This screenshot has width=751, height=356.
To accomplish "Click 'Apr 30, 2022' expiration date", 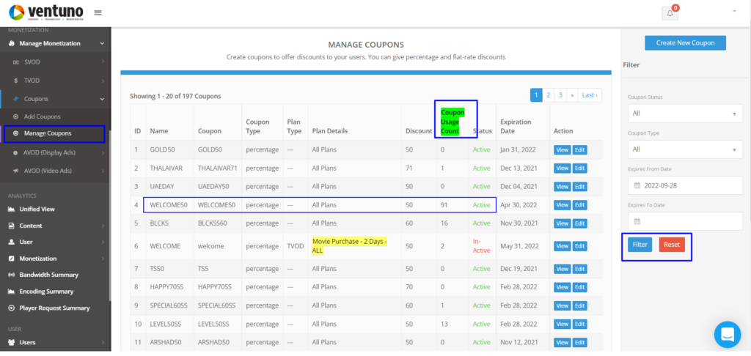I will (x=519, y=205).
